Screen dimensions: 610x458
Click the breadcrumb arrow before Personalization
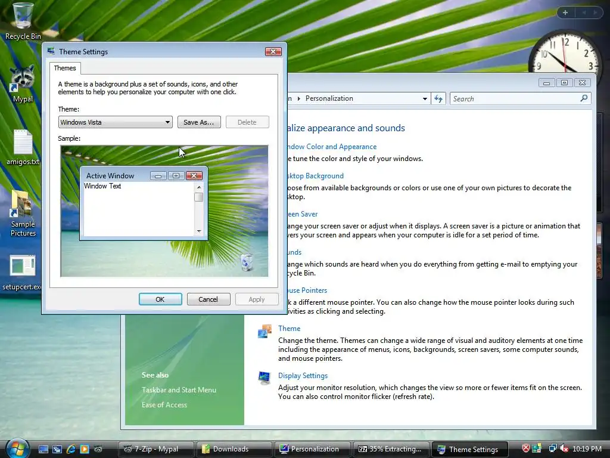coord(299,98)
